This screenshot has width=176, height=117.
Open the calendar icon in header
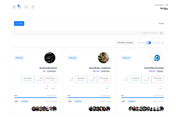pos(14,7)
